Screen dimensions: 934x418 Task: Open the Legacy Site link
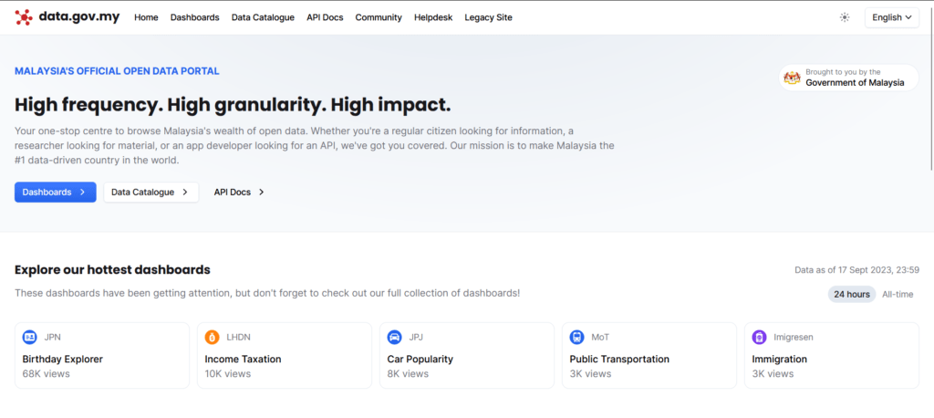click(x=488, y=17)
